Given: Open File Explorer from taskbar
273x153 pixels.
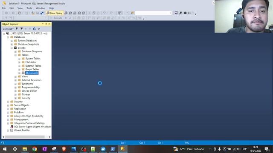Looking at the screenshot, I should (25, 149).
